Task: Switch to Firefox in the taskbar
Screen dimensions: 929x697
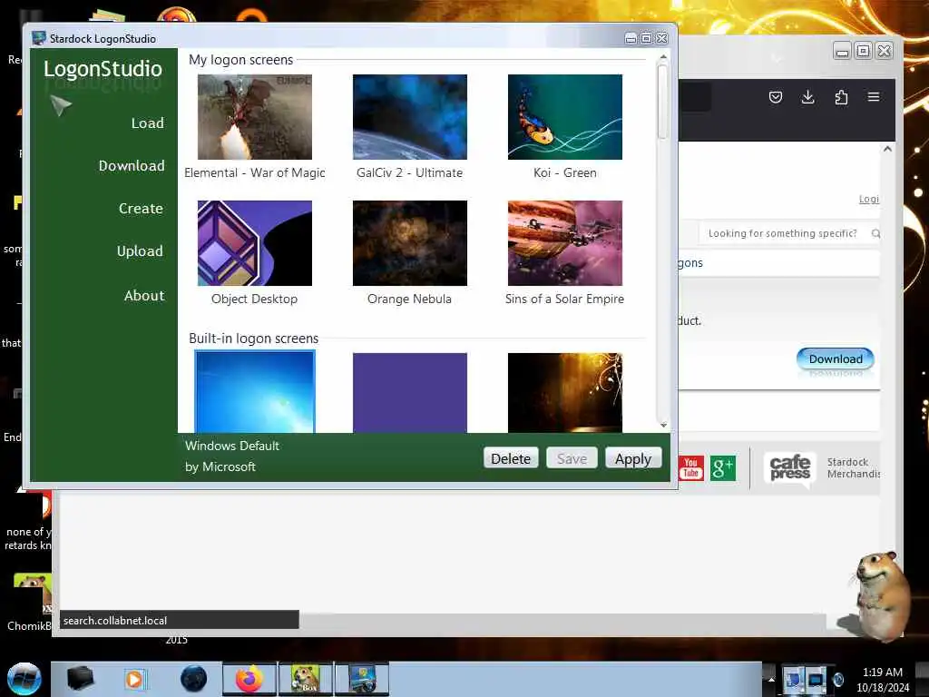Action: pos(249,679)
